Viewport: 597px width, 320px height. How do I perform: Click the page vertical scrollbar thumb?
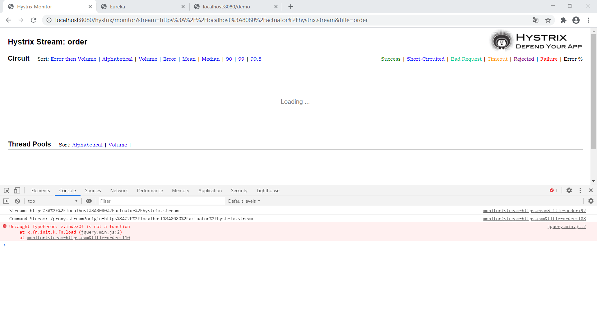click(594, 91)
